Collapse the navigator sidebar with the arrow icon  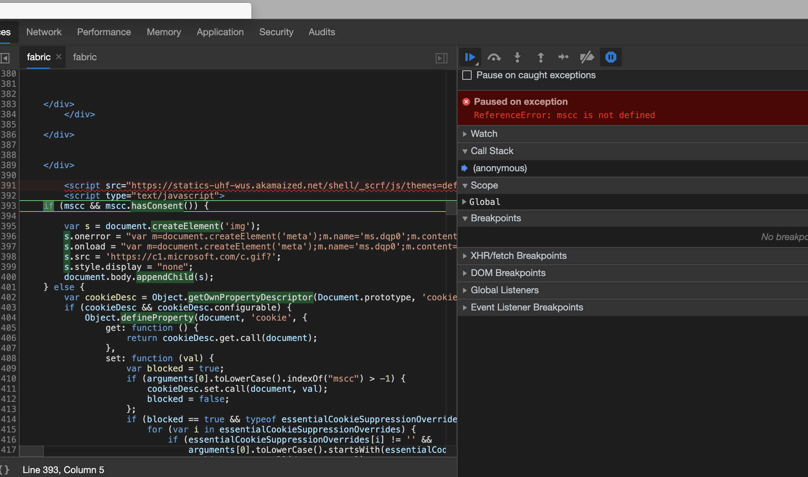(5, 57)
